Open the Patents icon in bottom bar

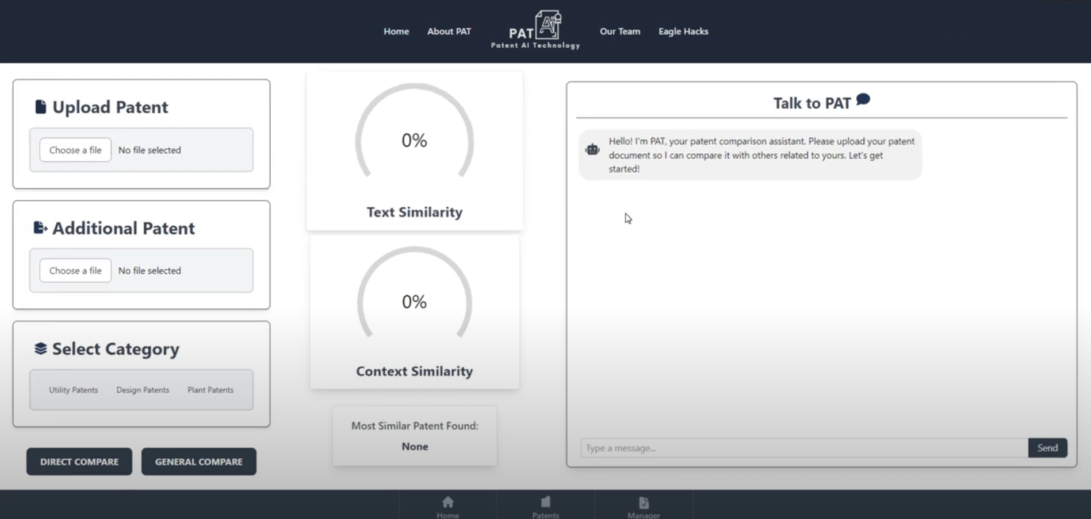[545, 502]
